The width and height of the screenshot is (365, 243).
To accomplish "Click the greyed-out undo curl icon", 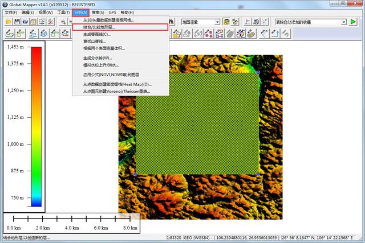I will pyautogui.click(x=285, y=34).
